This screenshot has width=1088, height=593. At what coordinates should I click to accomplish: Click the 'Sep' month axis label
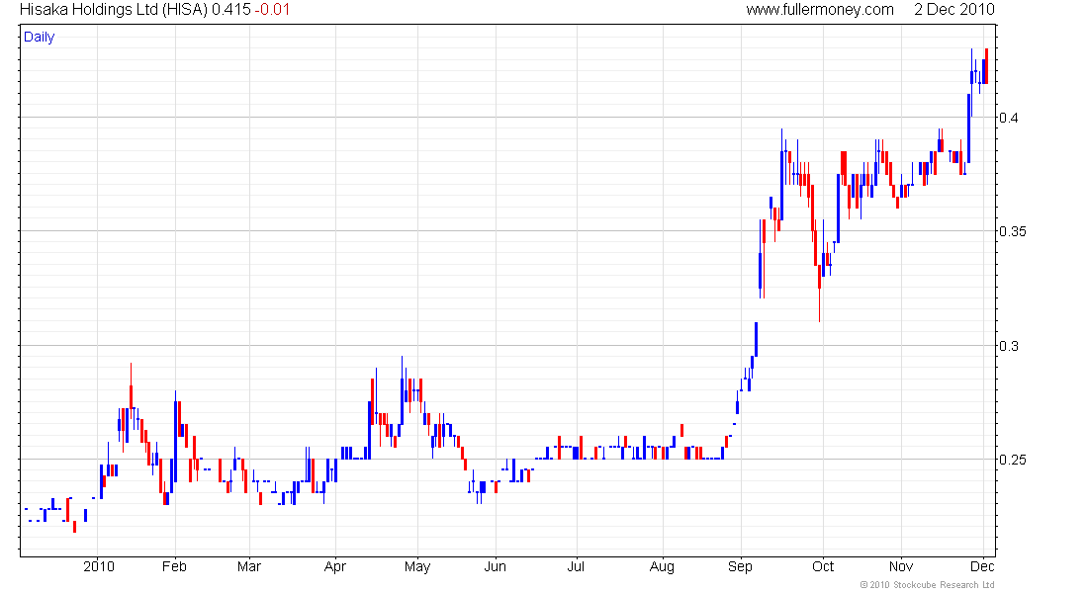740,566
